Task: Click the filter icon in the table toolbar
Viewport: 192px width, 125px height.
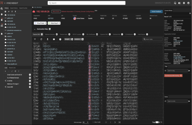Action: (x=35, y=39)
